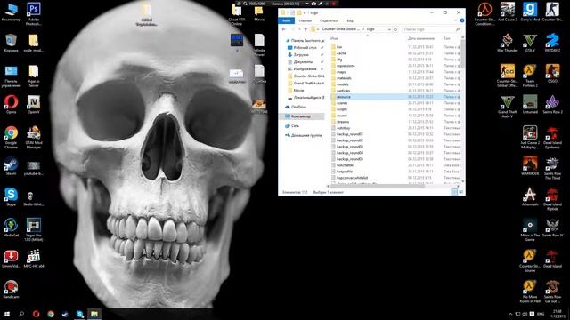Expand the address bar history dropdown

point(389,29)
